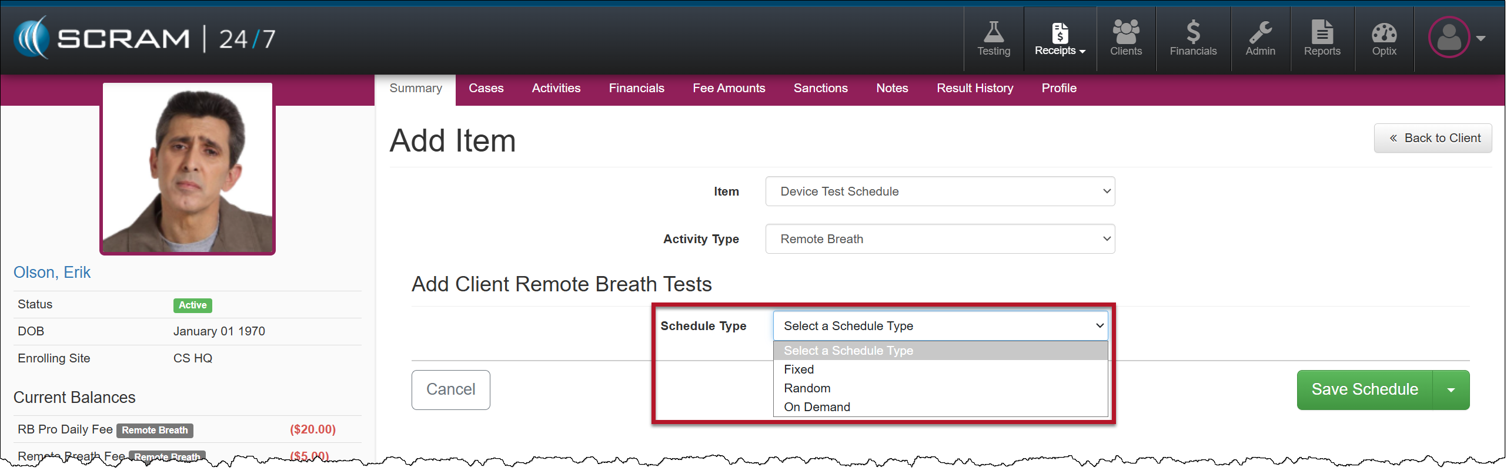Click the client profile photo

(x=188, y=169)
